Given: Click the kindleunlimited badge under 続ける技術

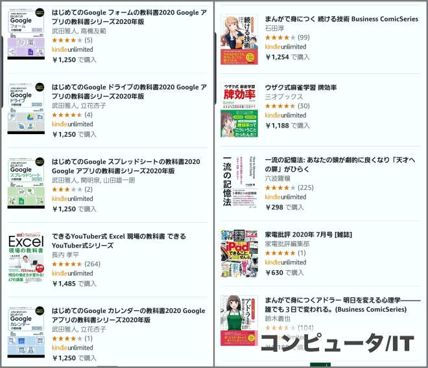Looking at the screenshot, I should point(286,47).
